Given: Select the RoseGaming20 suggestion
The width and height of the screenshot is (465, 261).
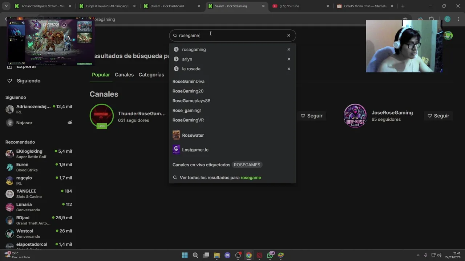Looking at the screenshot, I should [x=188, y=91].
